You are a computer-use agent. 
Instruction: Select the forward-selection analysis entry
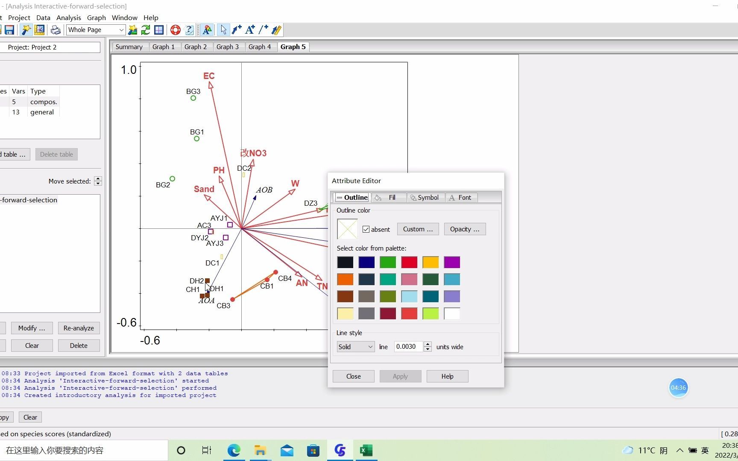coord(29,200)
